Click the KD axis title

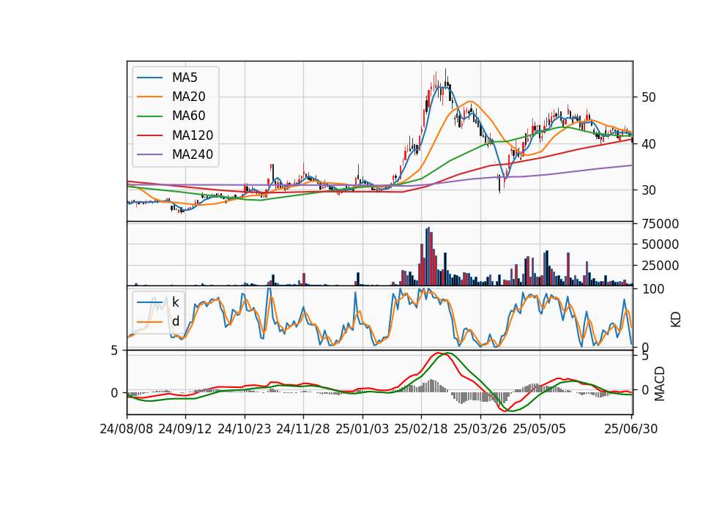(x=676, y=319)
